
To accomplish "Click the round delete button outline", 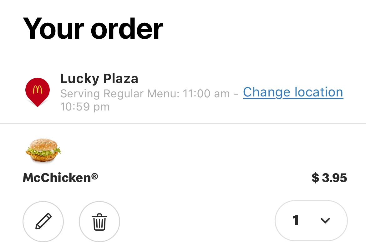I will pyautogui.click(x=99, y=221).
